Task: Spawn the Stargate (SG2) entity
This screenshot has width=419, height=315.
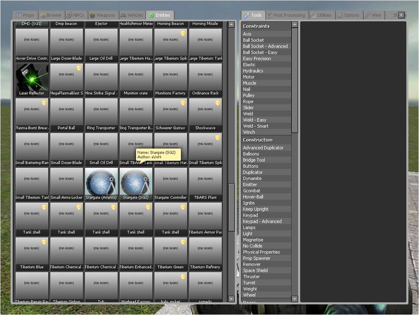Action: coord(136,184)
